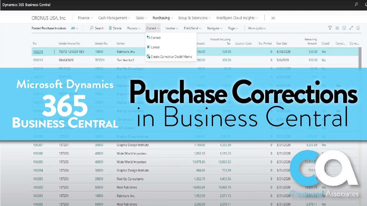Switch layout using the list view icon

tap(337, 28)
